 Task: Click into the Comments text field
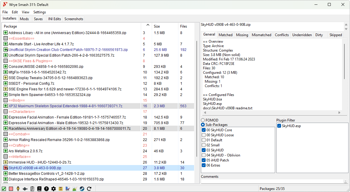[272, 181]
